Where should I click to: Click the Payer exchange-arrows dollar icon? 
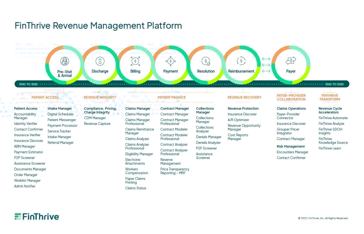(x=291, y=61)
